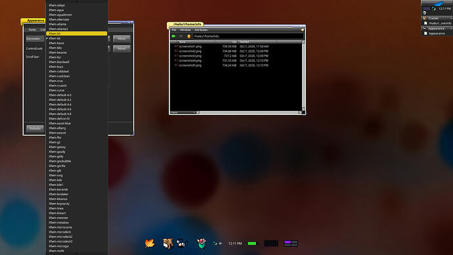Open the Attributes menu in Tracker
Image resolution: width=453 pixels, height=255 pixels.
(201, 30)
